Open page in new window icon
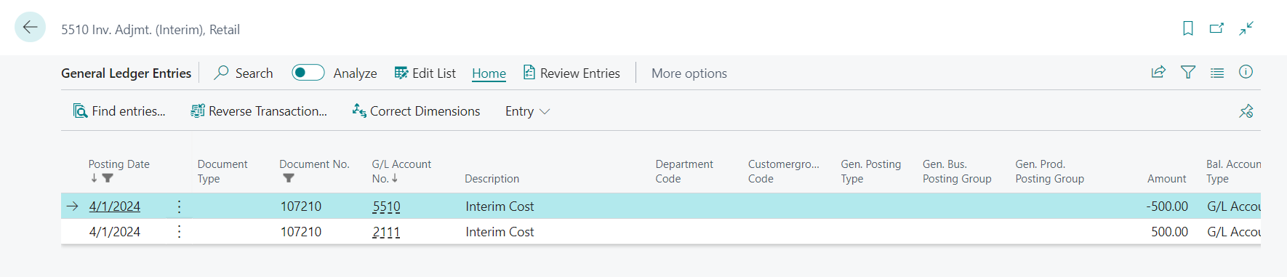 pyautogui.click(x=1216, y=28)
